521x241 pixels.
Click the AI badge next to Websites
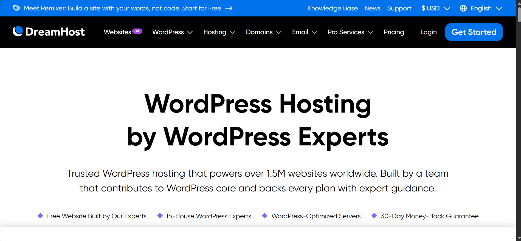[x=137, y=31]
